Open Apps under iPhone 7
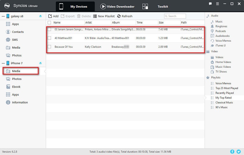This screenshot has width=244, height=155. coord(13,95)
